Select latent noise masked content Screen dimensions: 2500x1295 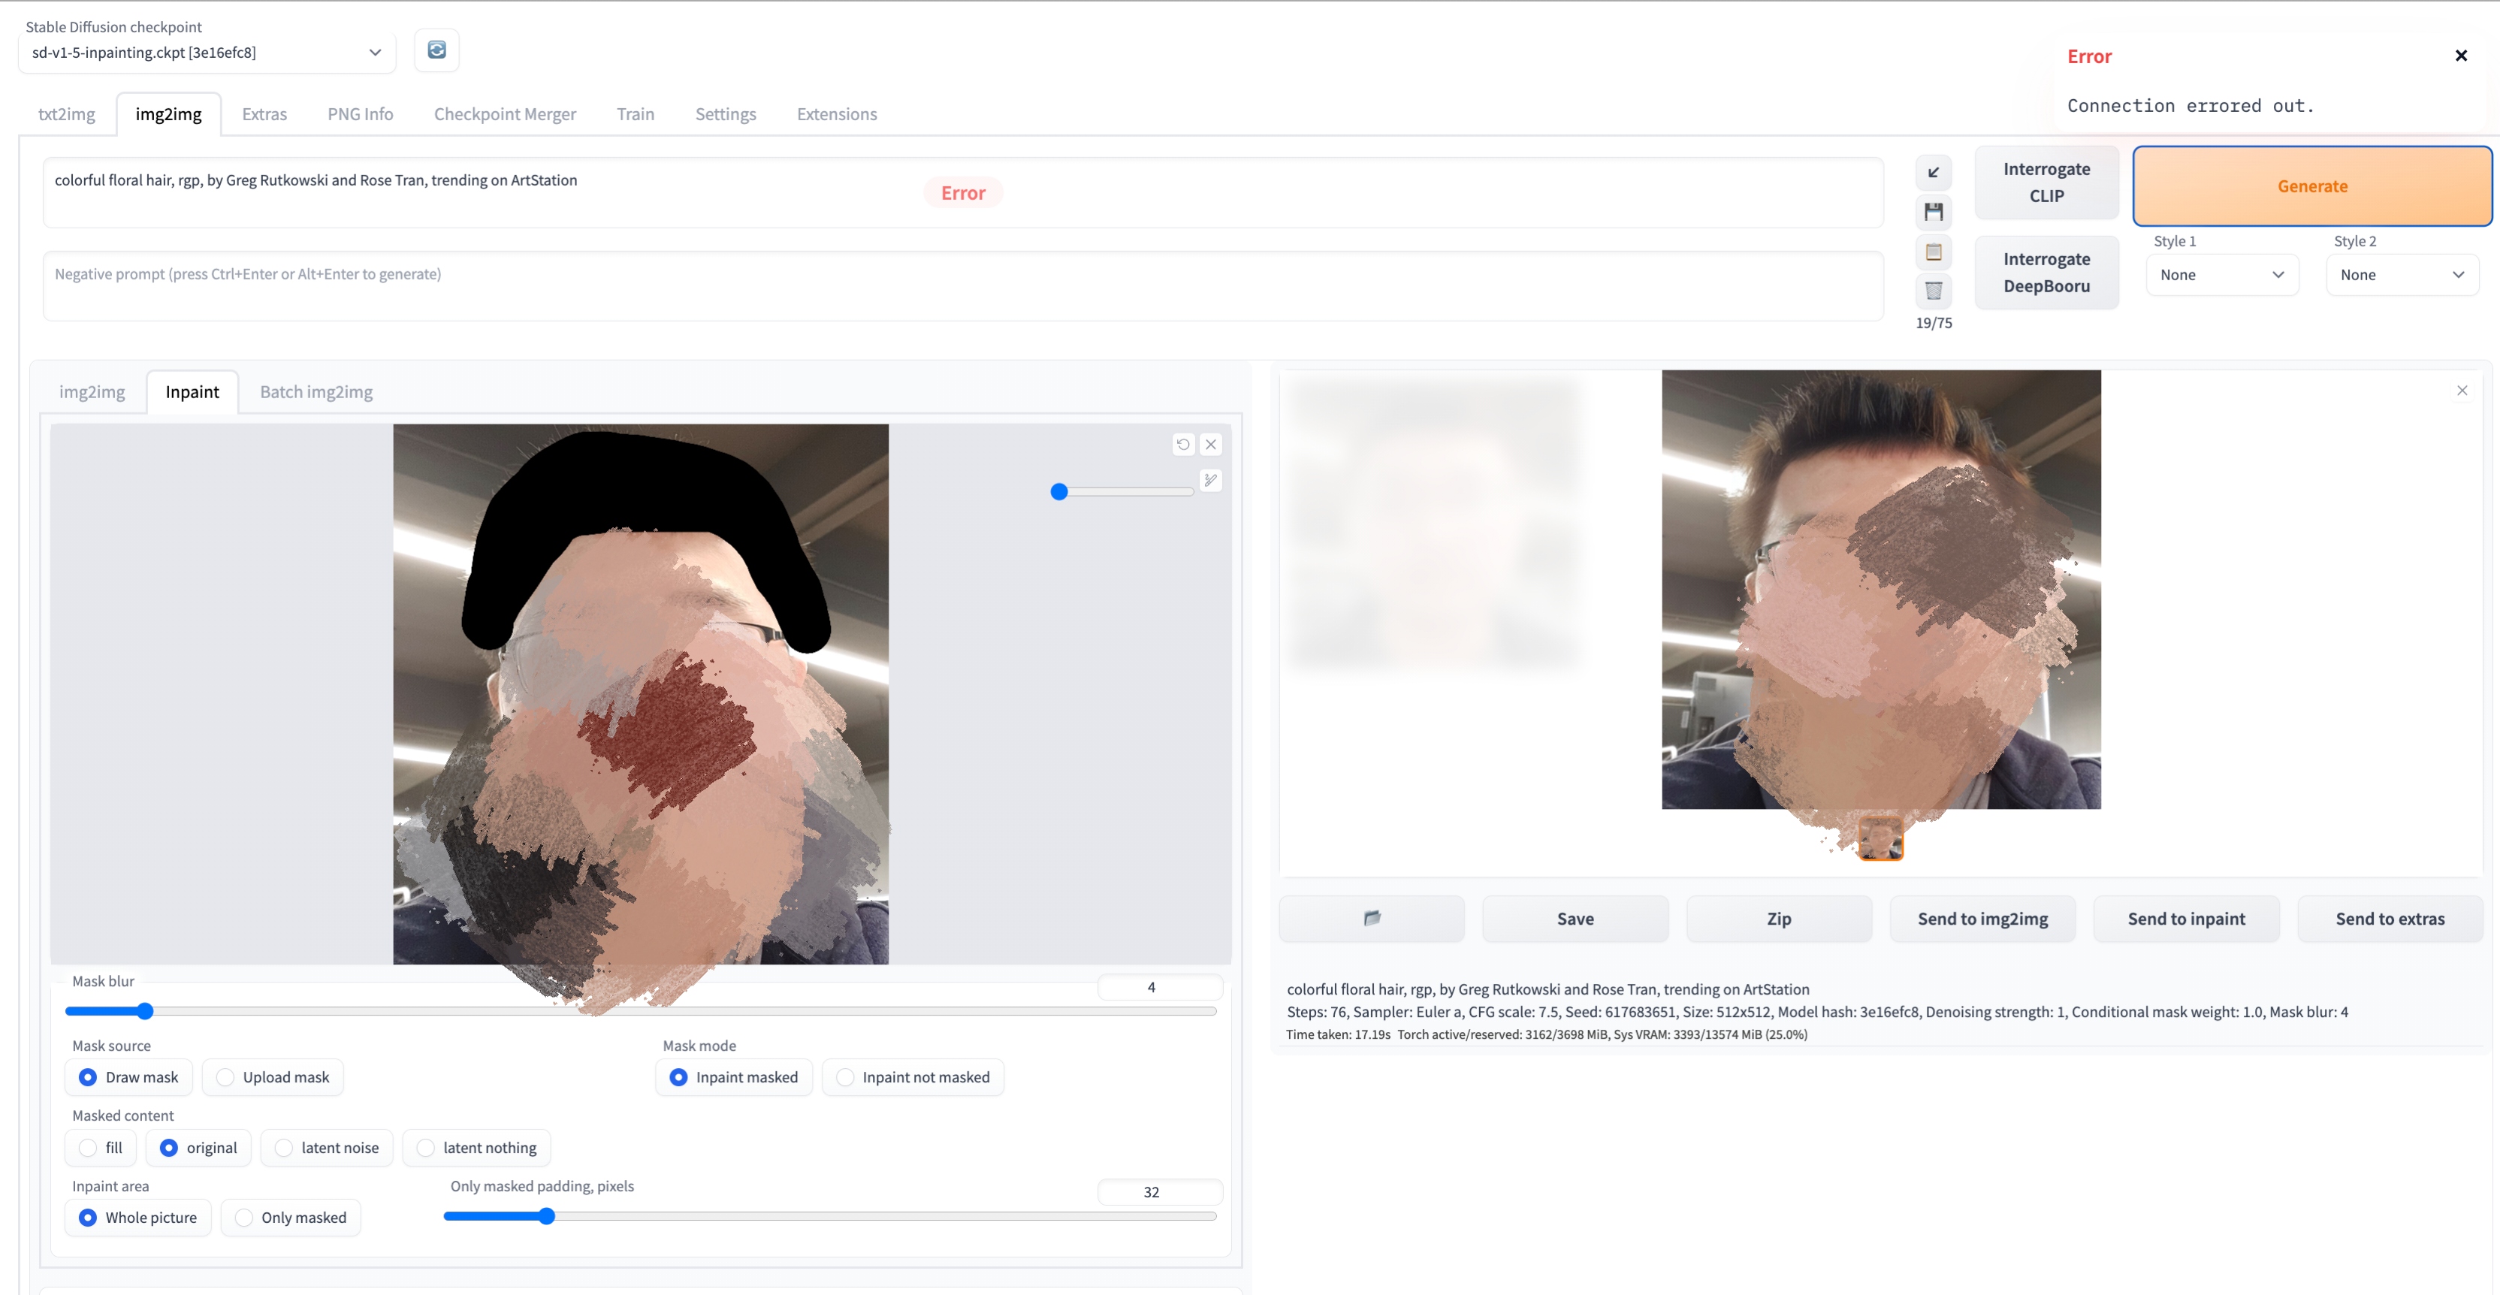click(283, 1148)
